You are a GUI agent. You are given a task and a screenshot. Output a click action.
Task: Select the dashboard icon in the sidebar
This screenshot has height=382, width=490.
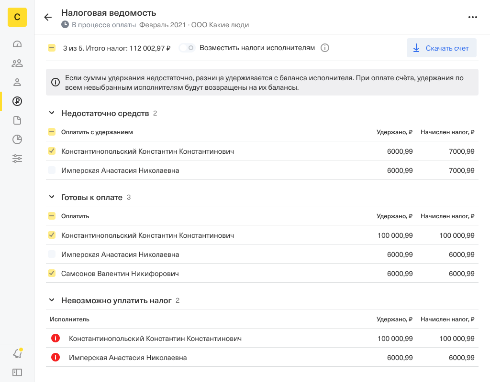[x=17, y=43]
